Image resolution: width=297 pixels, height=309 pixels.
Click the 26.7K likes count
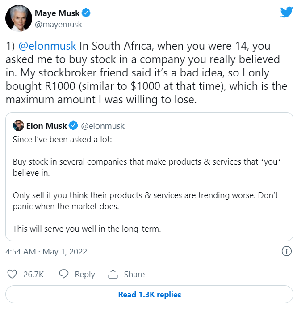pyautogui.click(x=33, y=275)
